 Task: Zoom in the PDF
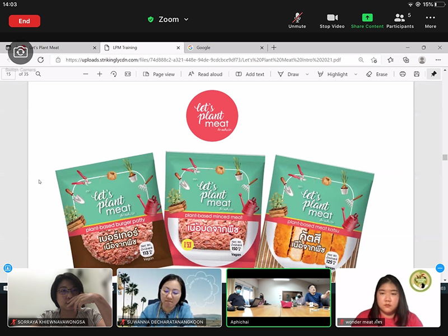click(x=100, y=74)
